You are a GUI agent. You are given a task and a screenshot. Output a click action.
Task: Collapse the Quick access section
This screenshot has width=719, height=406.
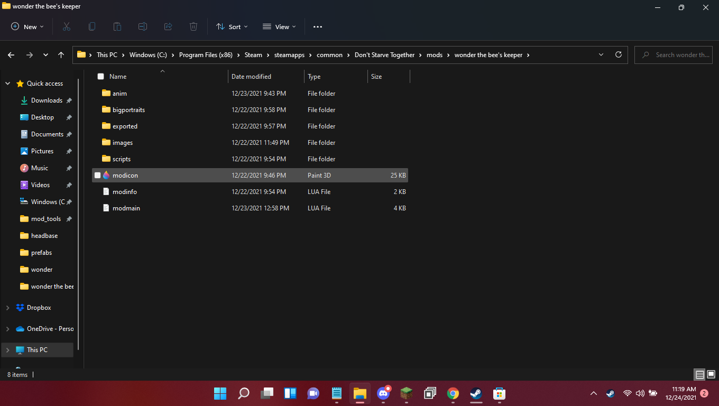[7, 84]
